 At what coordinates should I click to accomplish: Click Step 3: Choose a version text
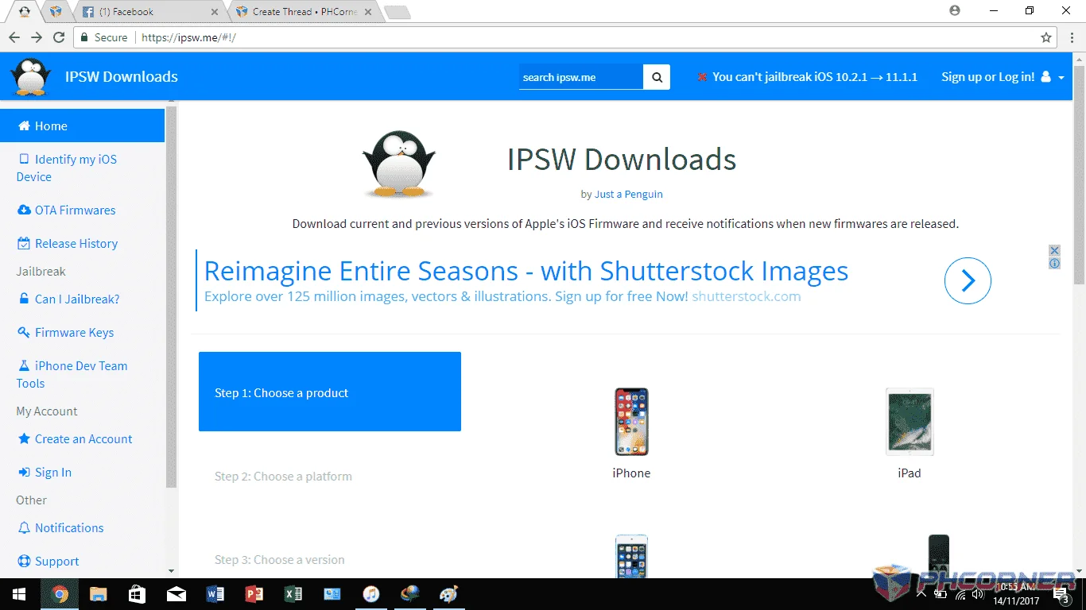point(280,560)
